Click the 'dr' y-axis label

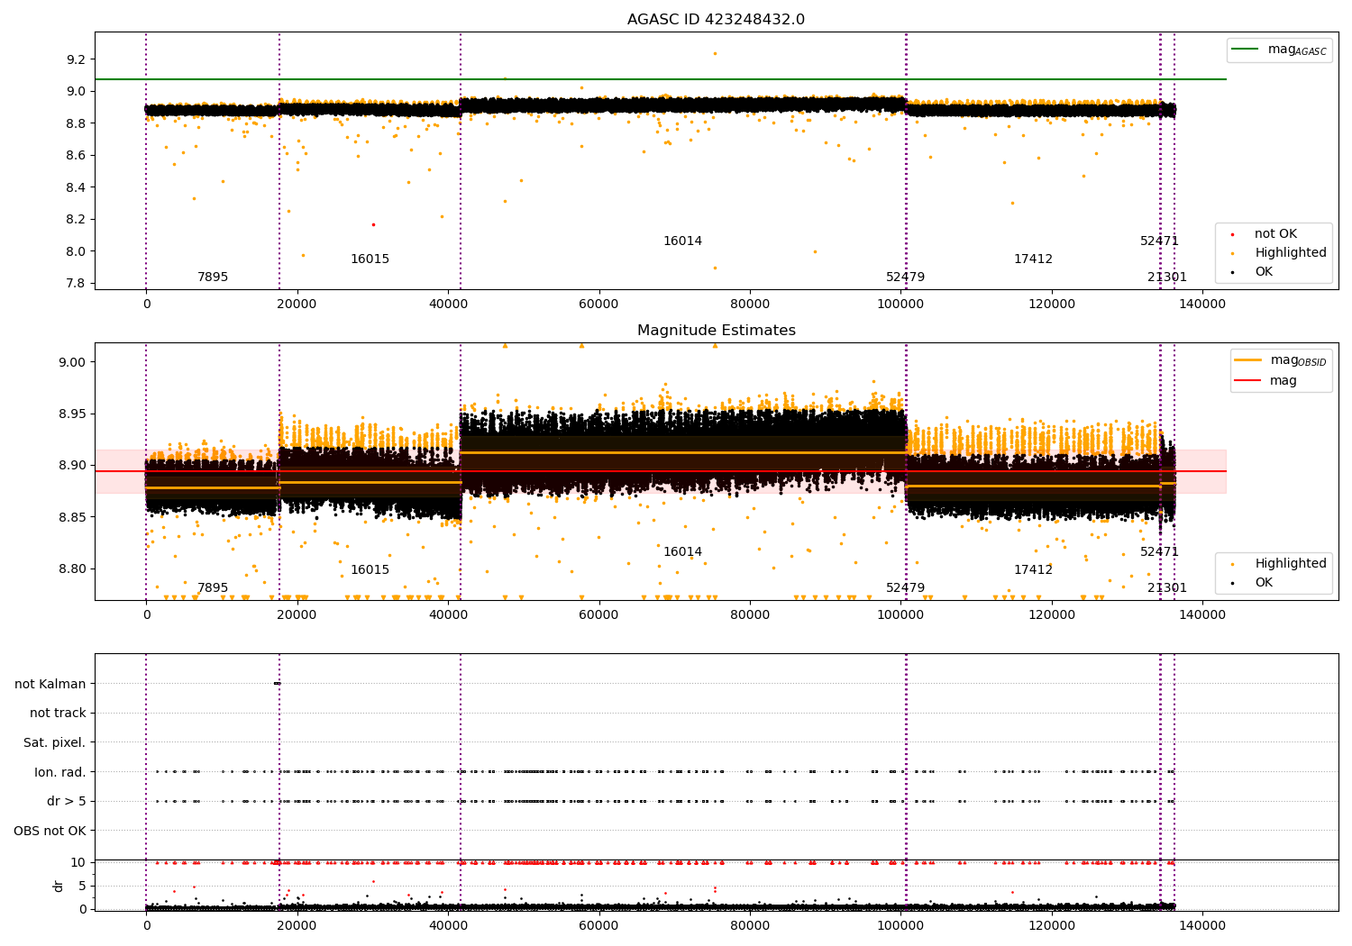click(59, 886)
